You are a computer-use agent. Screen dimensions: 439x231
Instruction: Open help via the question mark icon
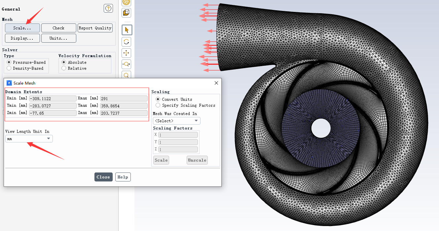[108, 9]
